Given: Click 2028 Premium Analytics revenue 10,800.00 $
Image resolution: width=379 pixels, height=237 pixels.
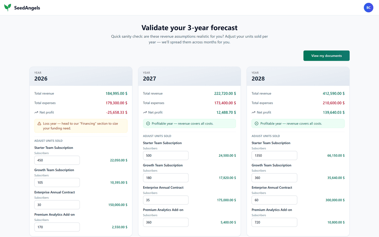Looking at the screenshot, I should 336,222.
